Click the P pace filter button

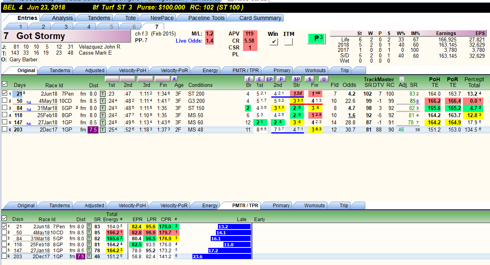[x=281, y=79]
